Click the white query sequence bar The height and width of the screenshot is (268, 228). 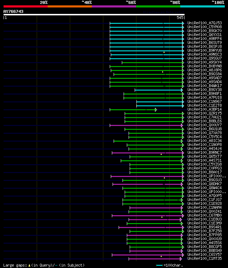(x=94, y=15)
